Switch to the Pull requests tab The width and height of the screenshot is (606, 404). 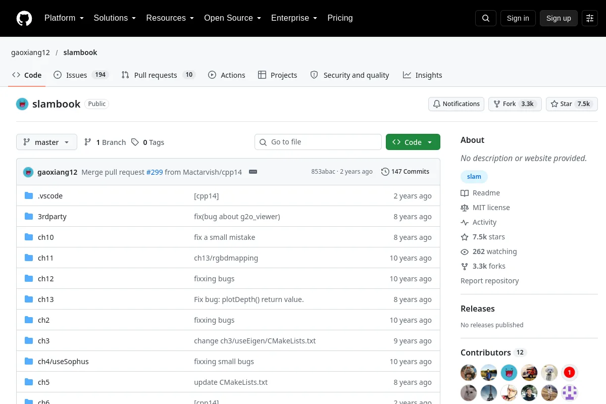click(158, 75)
